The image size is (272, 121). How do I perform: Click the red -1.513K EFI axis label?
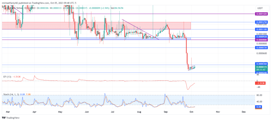pos(260,83)
